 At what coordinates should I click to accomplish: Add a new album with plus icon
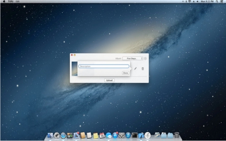[145, 58]
